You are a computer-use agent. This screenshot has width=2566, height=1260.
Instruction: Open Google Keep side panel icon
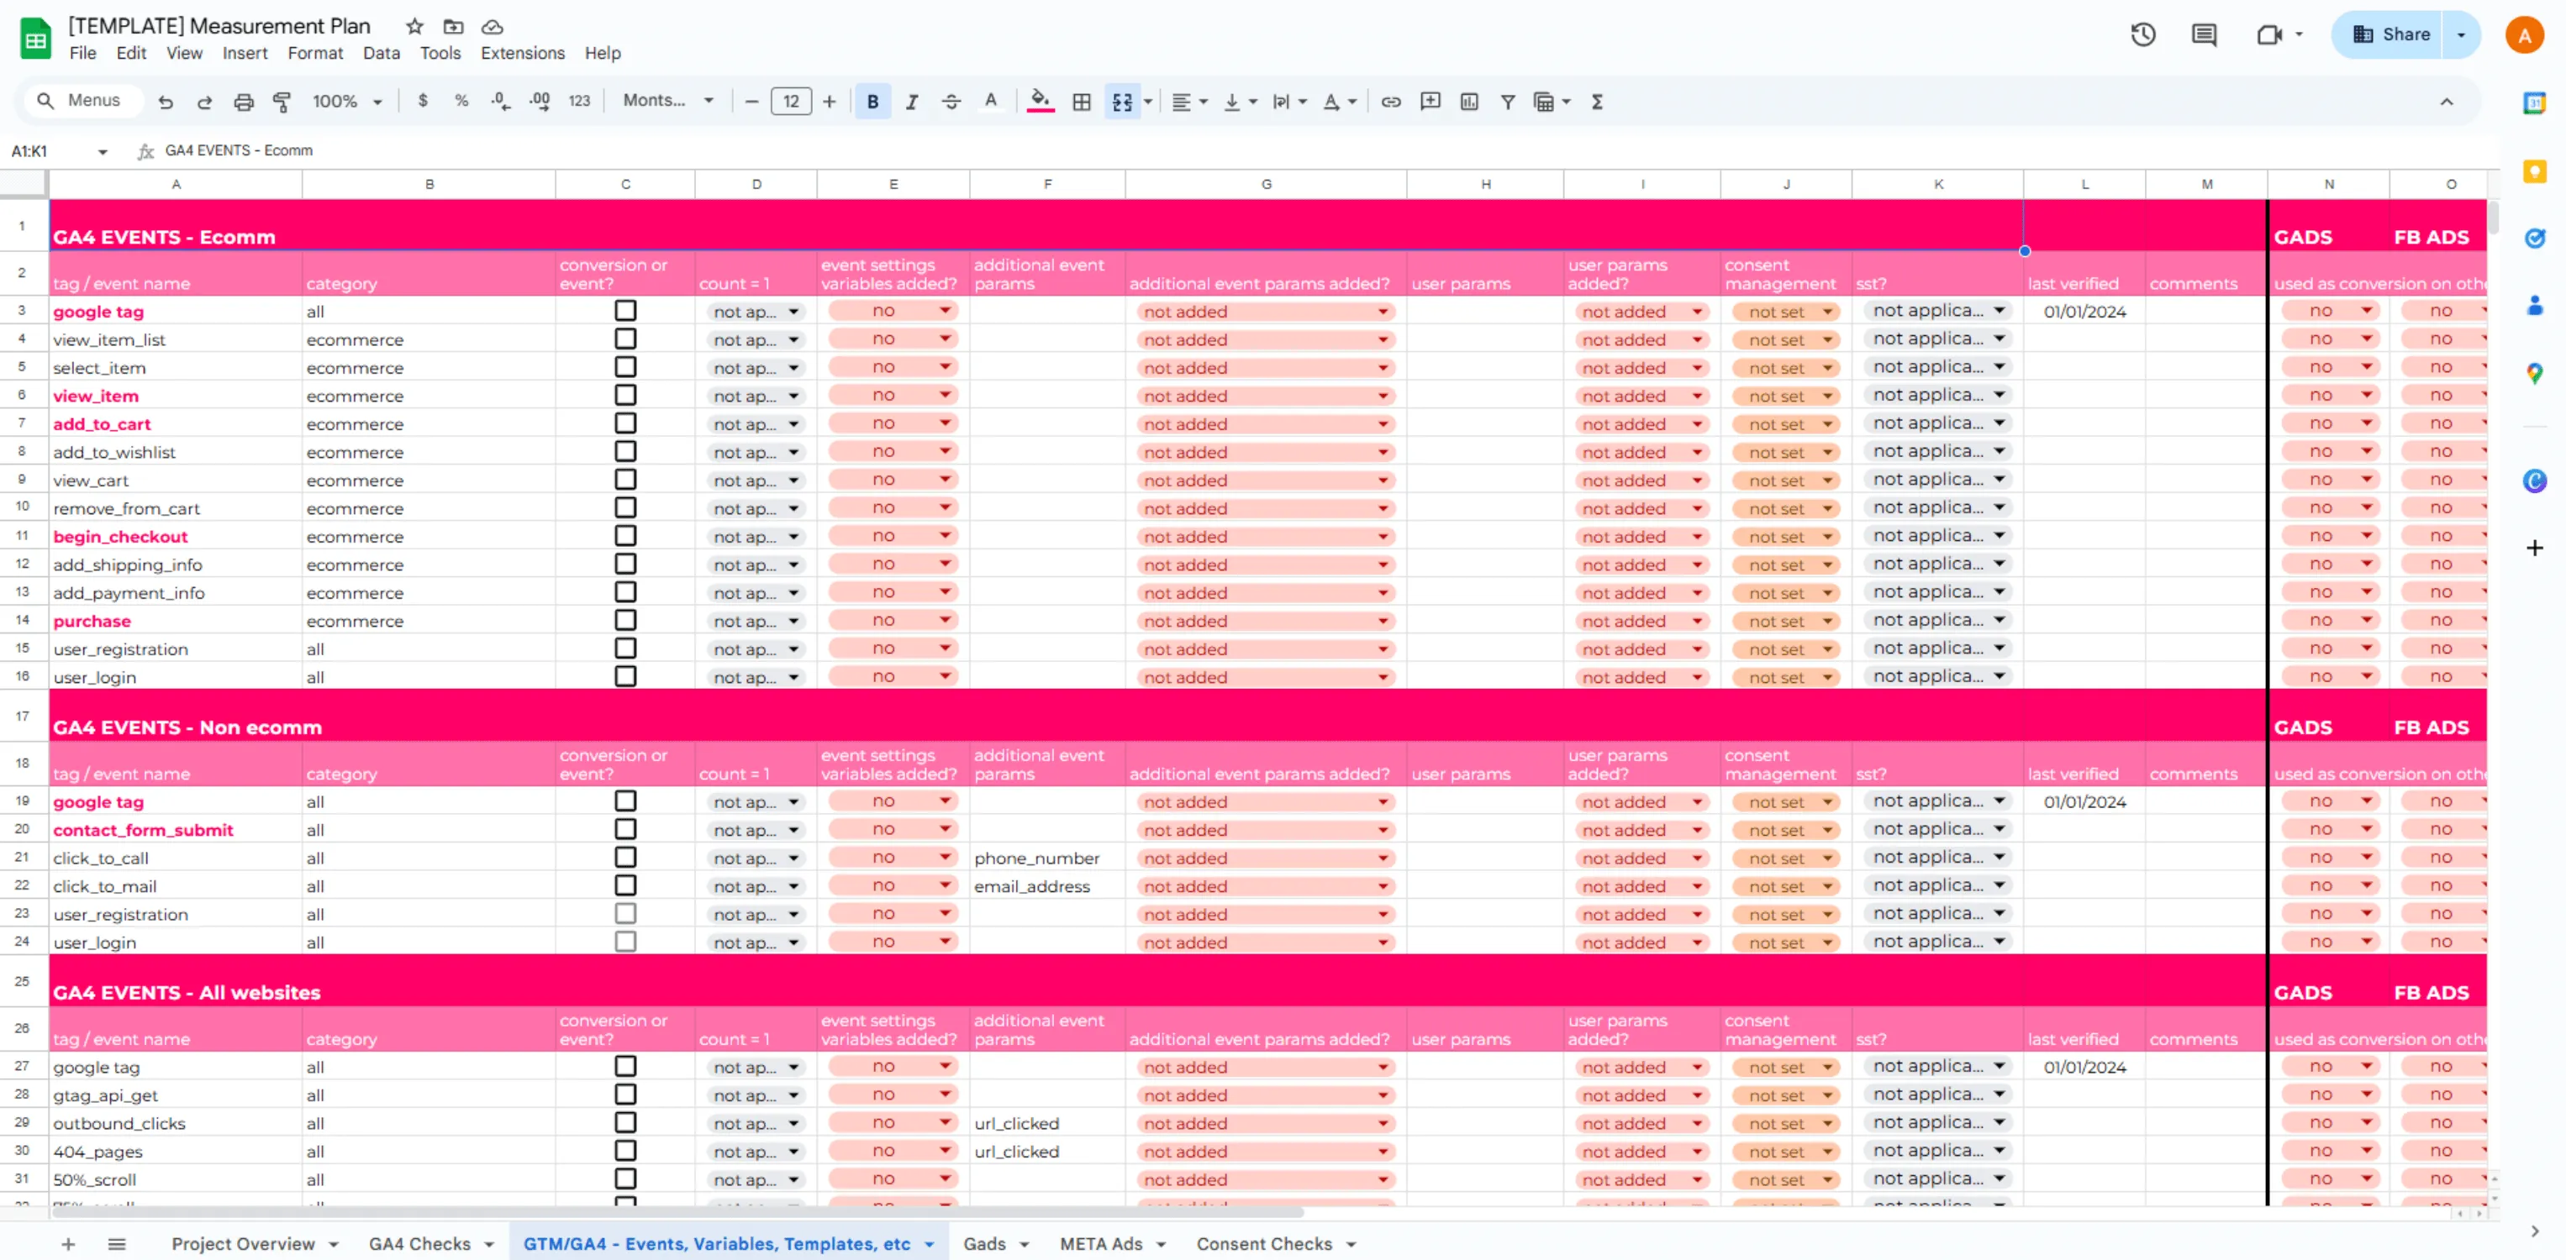[2534, 171]
